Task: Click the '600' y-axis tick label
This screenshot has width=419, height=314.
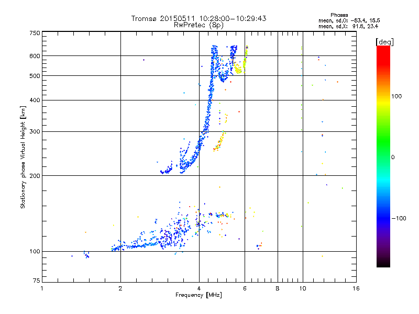Action: (x=35, y=56)
